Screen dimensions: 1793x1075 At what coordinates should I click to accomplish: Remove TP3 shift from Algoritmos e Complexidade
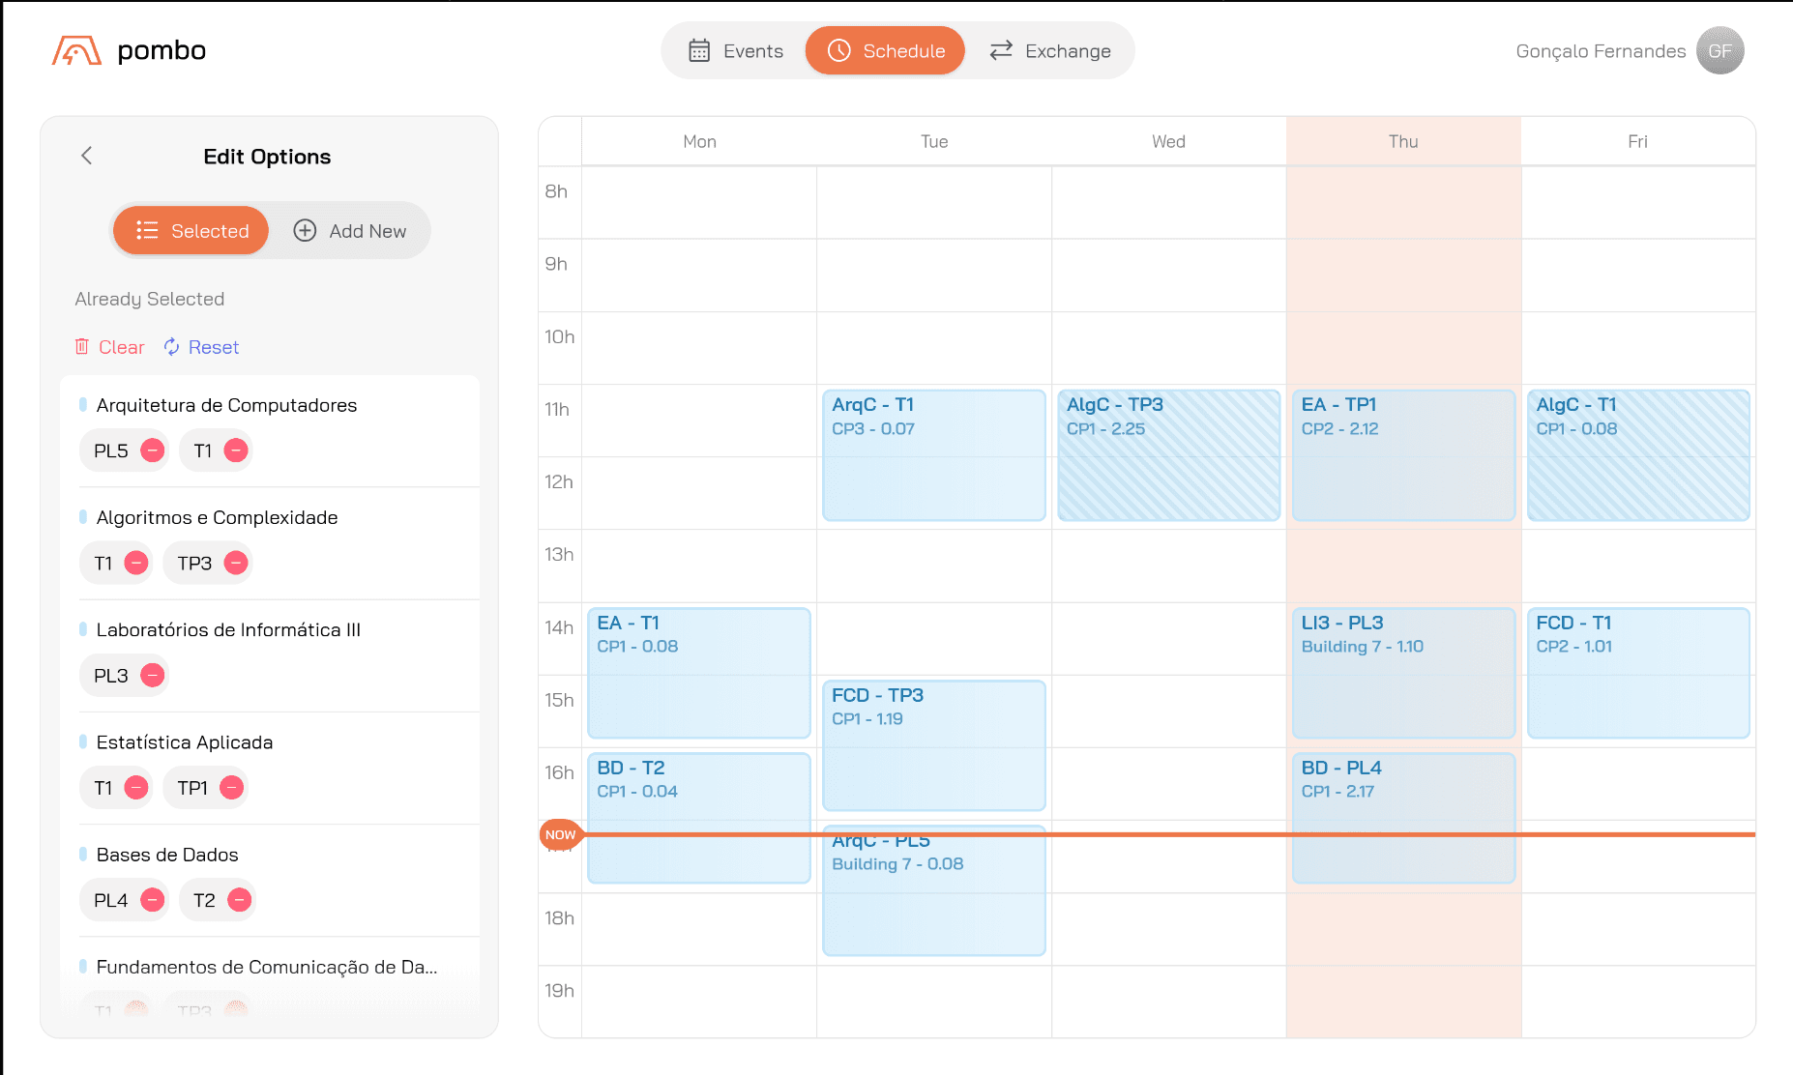coord(236,563)
